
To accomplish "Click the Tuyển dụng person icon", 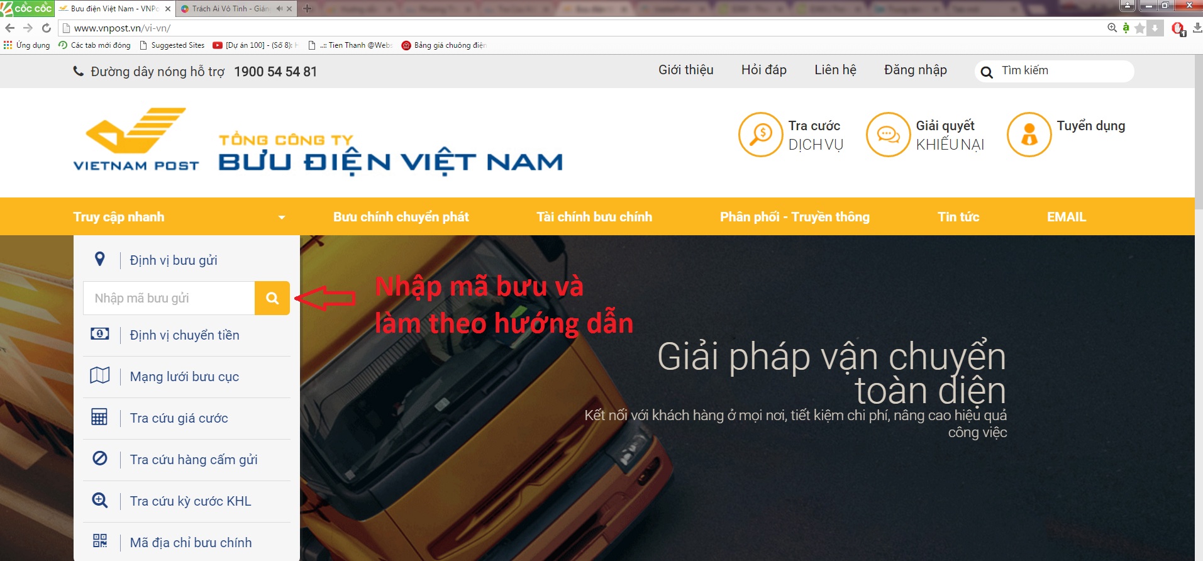I will 1029,135.
